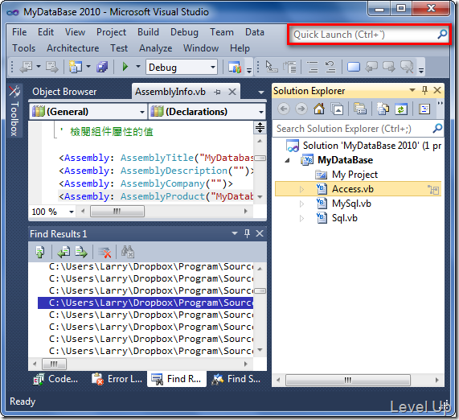Open the Debug menu
Image resolution: width=459 pixels, height=420 pixels.
pyautogui.click(x=184, y=32)
